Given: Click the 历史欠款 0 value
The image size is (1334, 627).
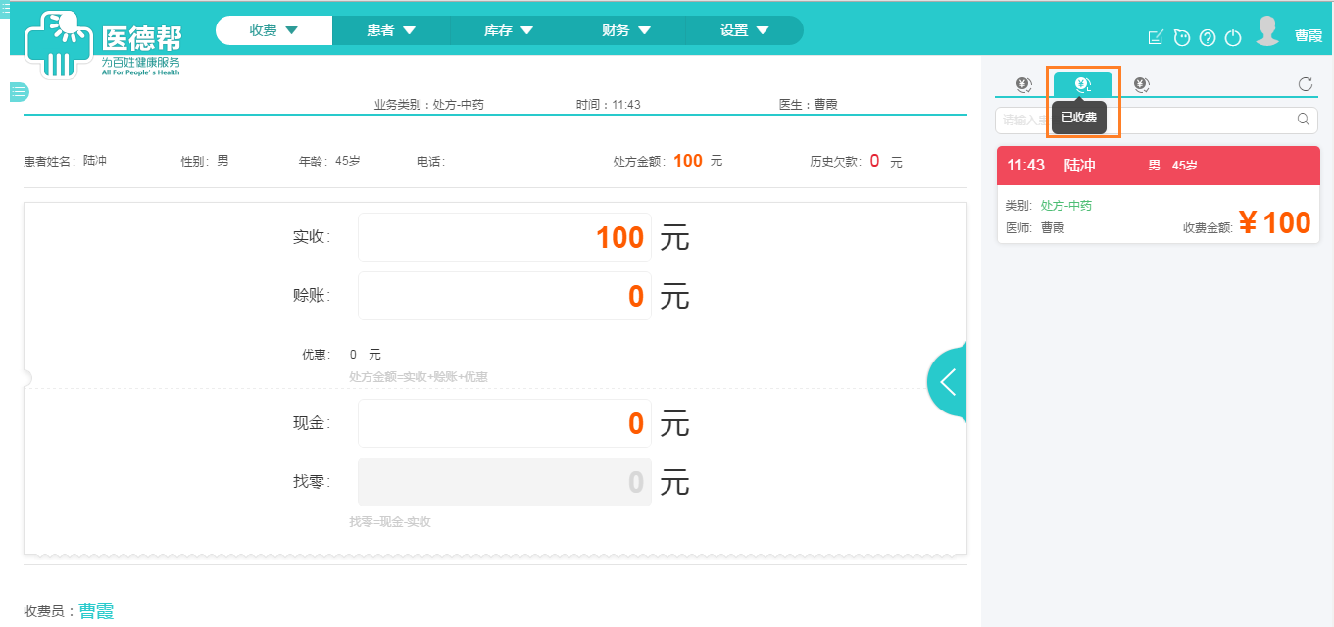Looking at the screenshot, I should 874,161.
